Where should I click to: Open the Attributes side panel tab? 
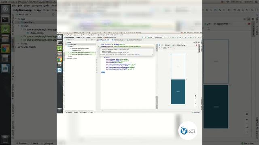(199, 48)
